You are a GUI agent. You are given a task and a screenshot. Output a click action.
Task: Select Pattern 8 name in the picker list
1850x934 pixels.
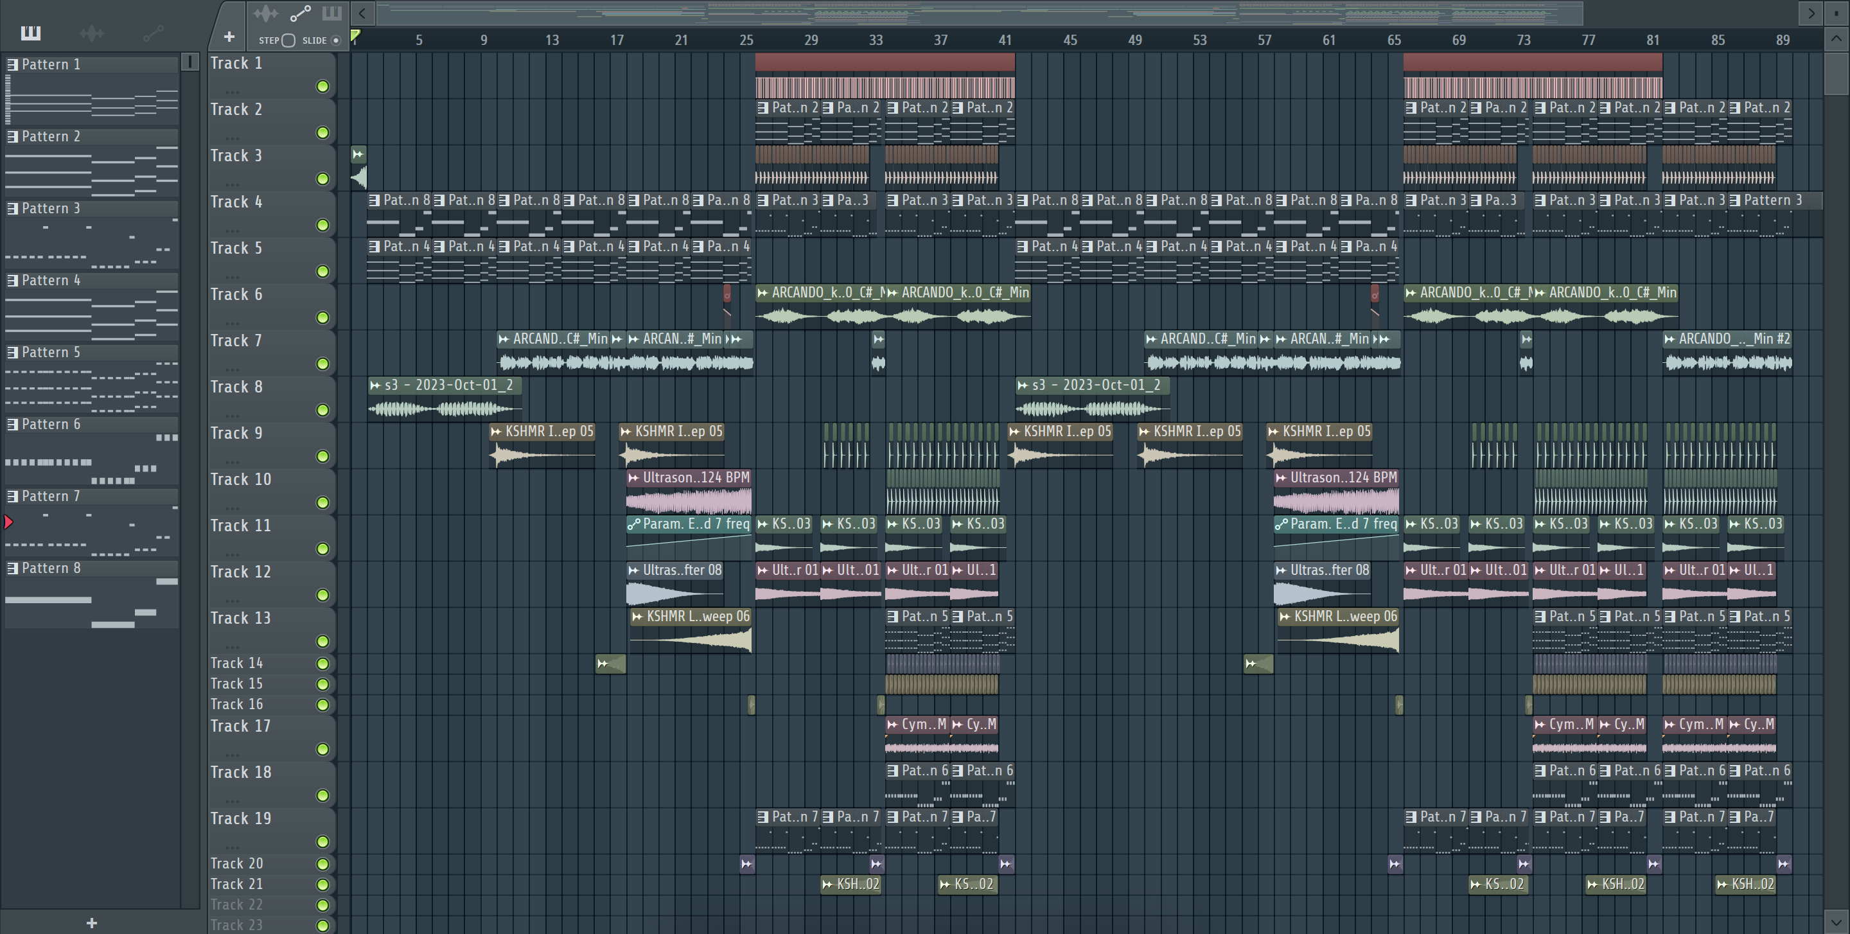click(x=51, y=568)
